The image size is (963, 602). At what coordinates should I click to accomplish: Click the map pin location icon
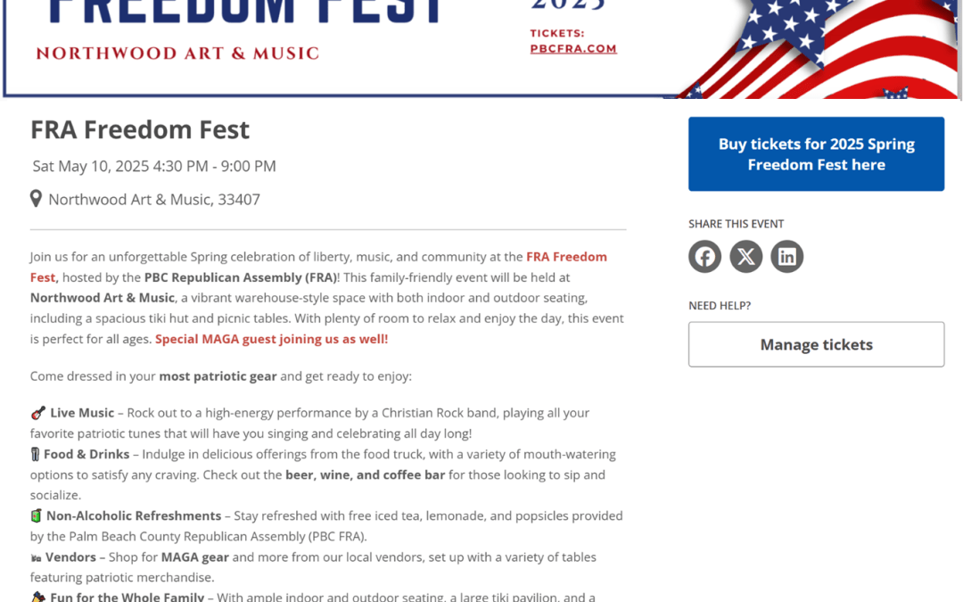click(36, 198)
